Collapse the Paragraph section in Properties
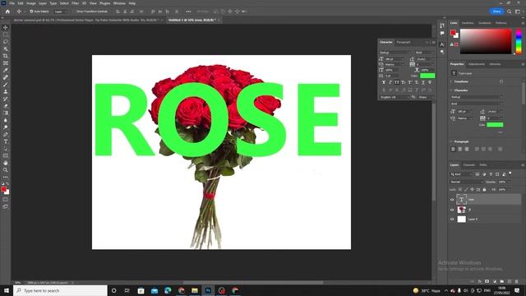The width and height of the screenshot is (526, 296). click(451, 141)
